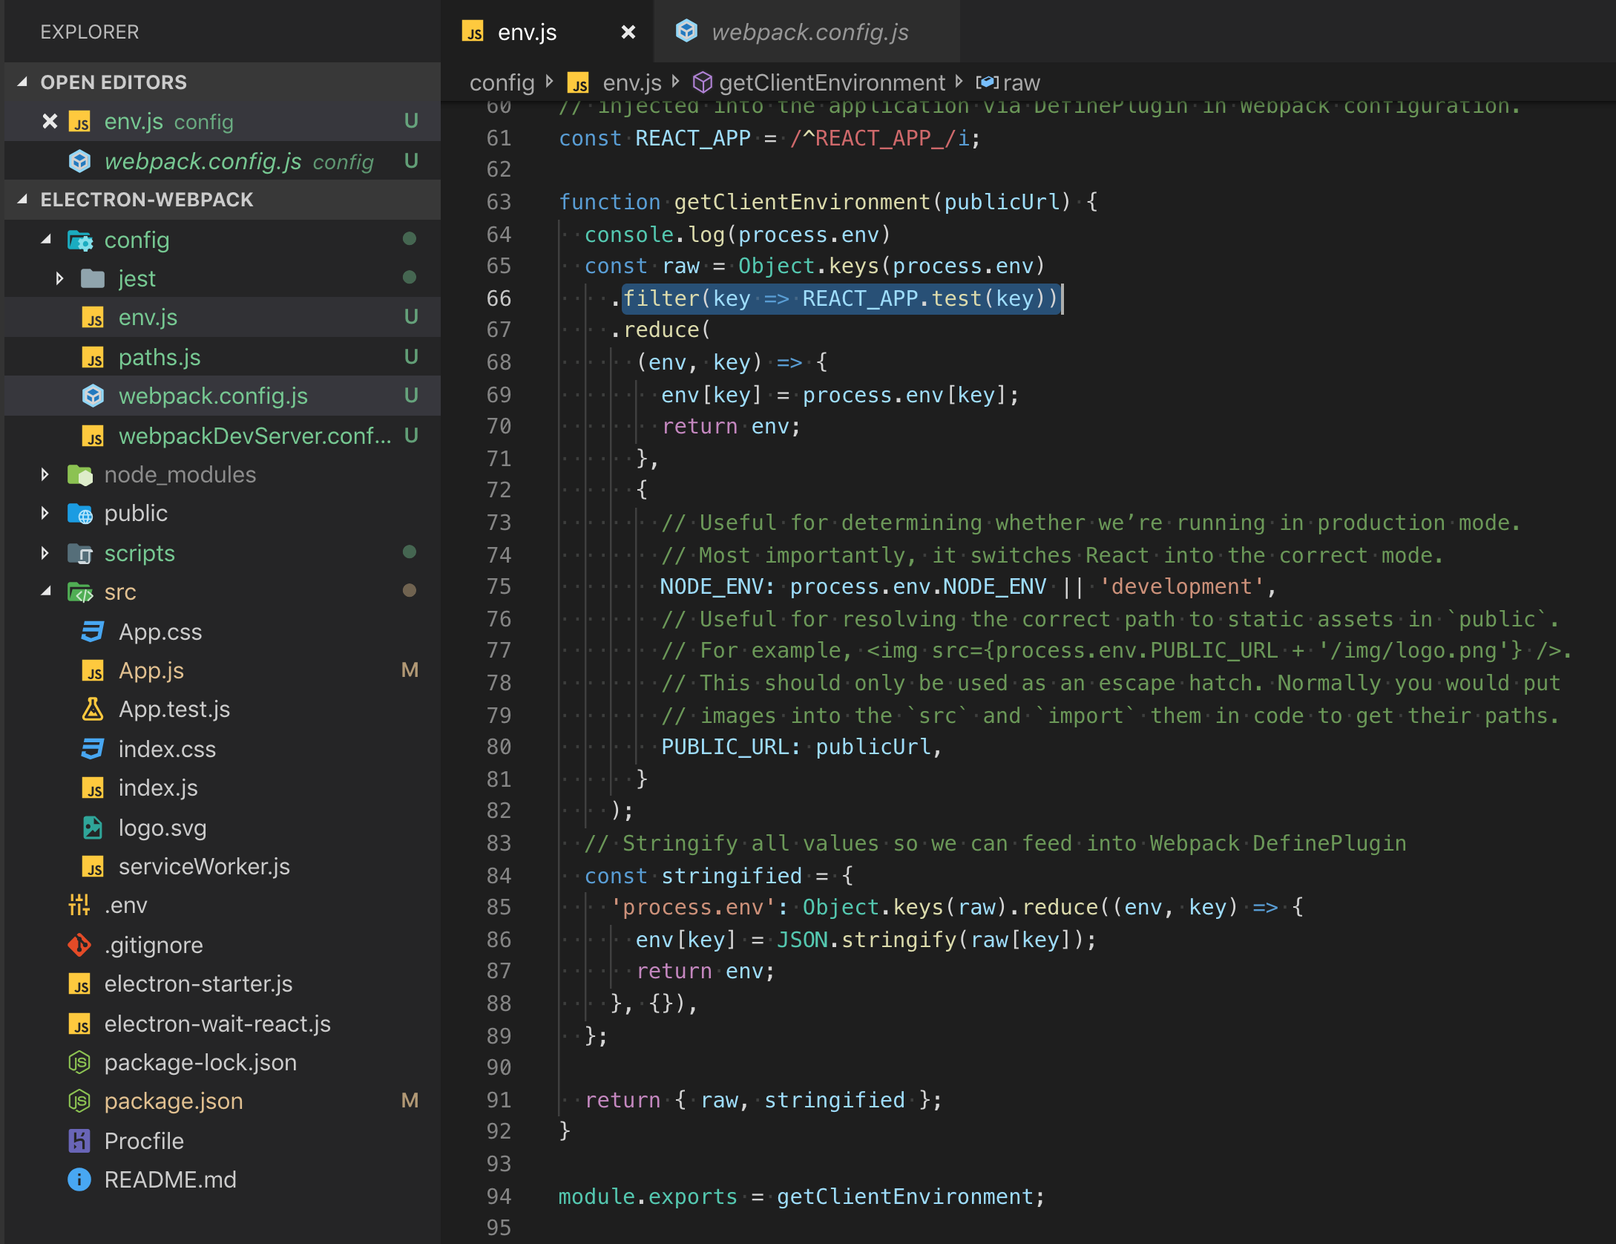
Task: Click the M status badge beside App.js
Action: click(410, 670)
